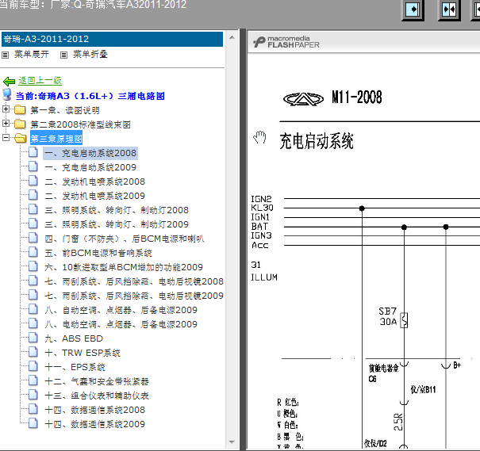
Task: Click folder icon of 第一章、读图说明
Action: (20, 109)
